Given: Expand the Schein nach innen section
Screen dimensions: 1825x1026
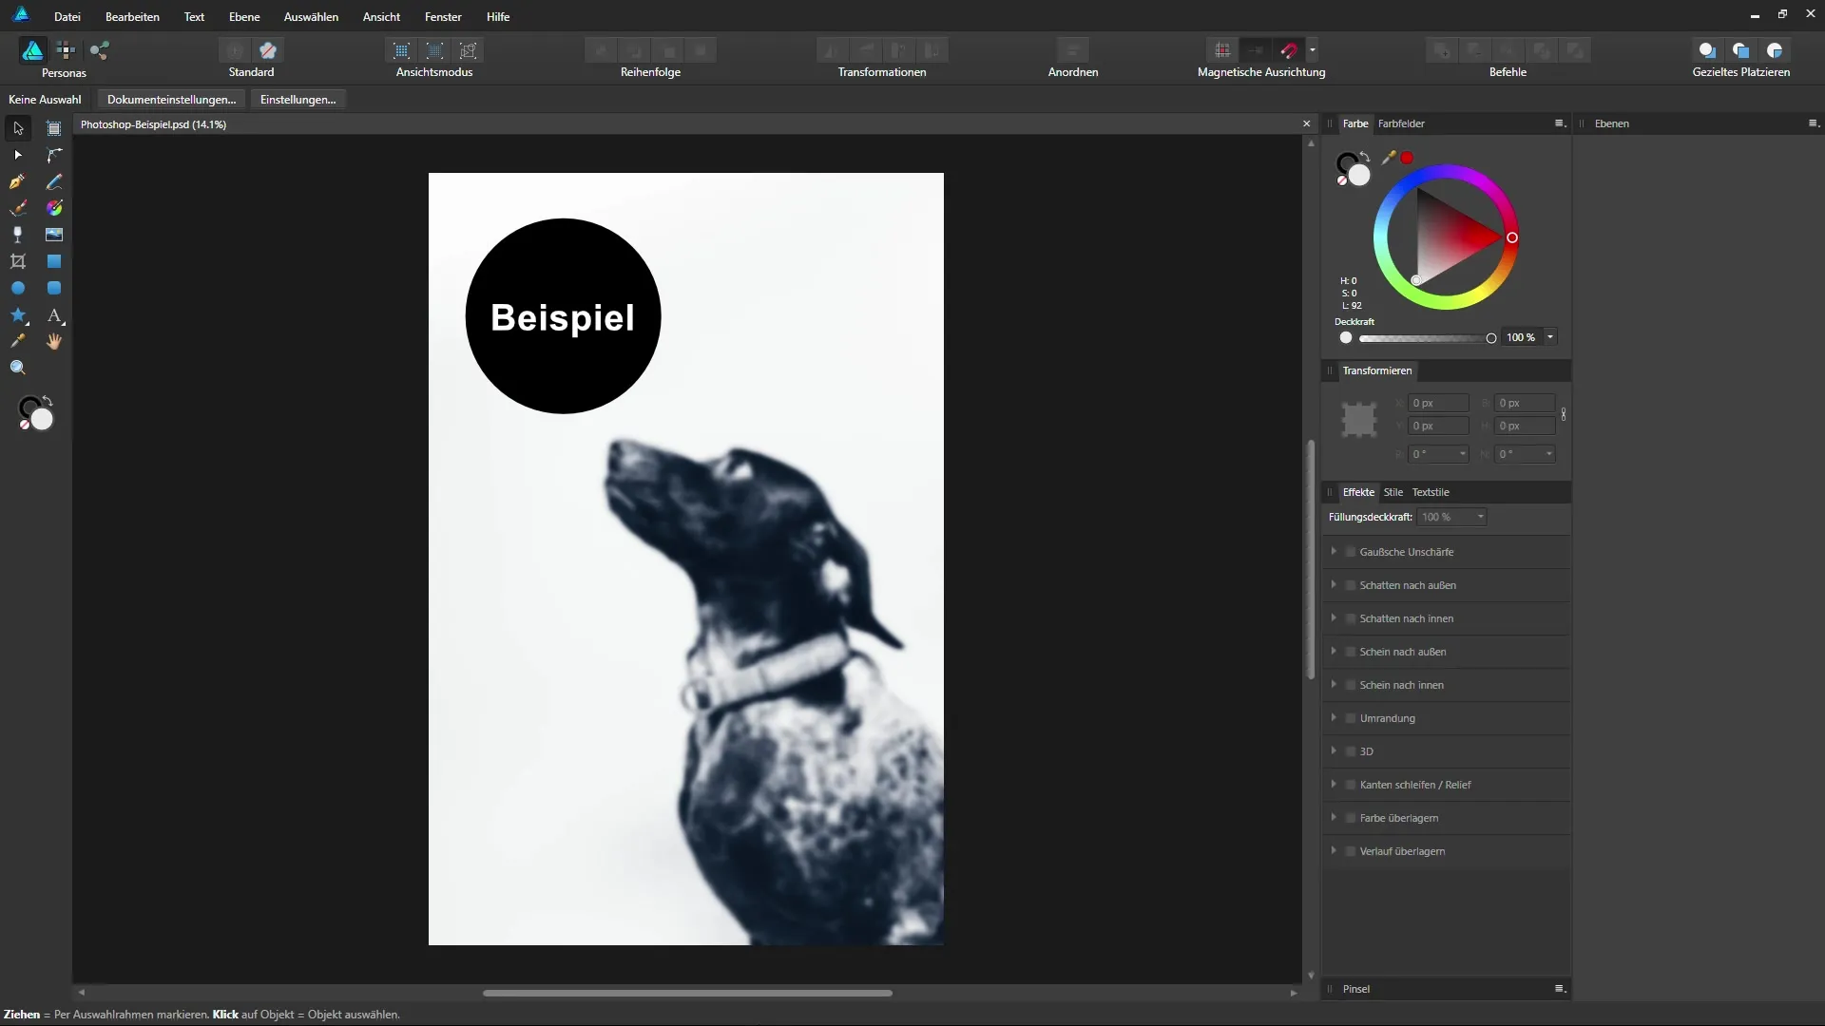Looking at the screenshot, I should click(1334, 684).
